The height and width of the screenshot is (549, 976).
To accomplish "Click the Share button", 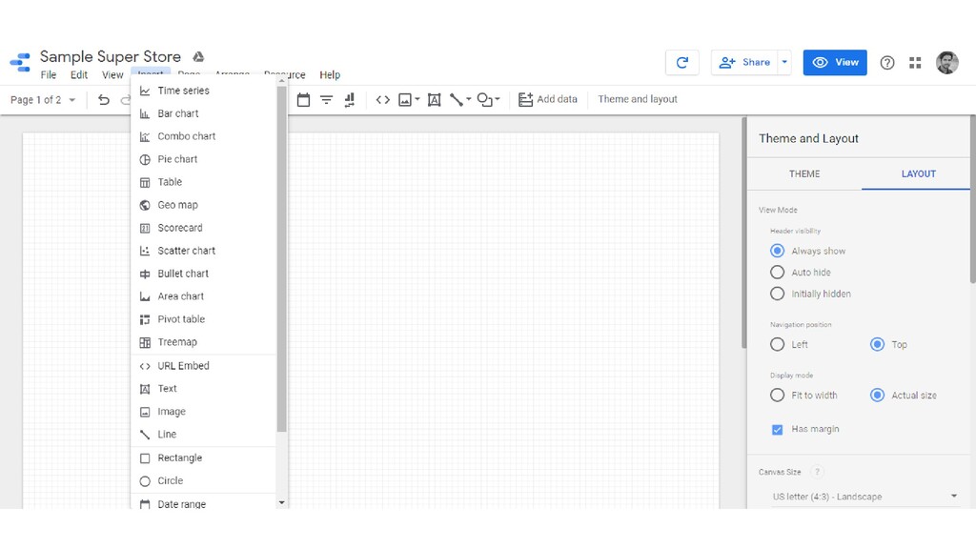I will pyautogui.click(x=744, y=62).
